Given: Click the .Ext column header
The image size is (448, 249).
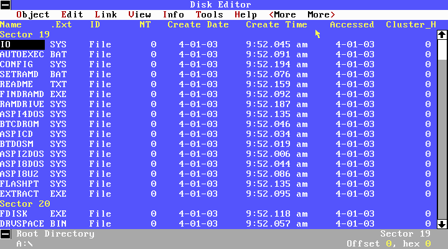Looking at the screenshot, I should click(61, 24).
